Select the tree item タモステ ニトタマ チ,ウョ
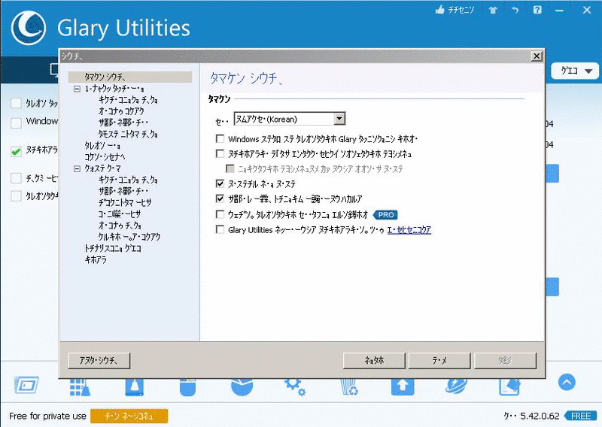This screenshot has height=427, width=602. (128, 135)
